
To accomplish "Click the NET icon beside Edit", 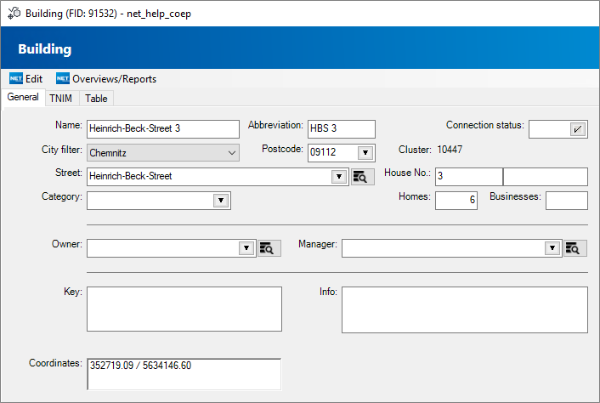I will [16, 79].
